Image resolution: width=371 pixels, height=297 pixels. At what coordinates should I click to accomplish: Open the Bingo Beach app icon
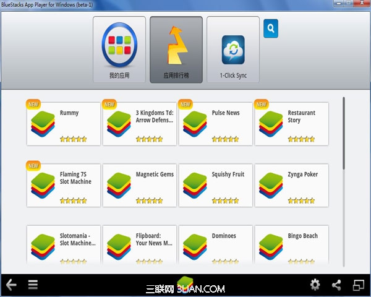[271, 247]
